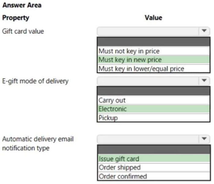The image size is (214, 184).
Task: Expand the E-gift mode of delivery dropdown arrow
Action: [204, 81]
